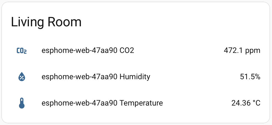The image size is (272, 125).
Task: Click the Living Room card title
Action: pyautogui.click(x=46, y=22)
